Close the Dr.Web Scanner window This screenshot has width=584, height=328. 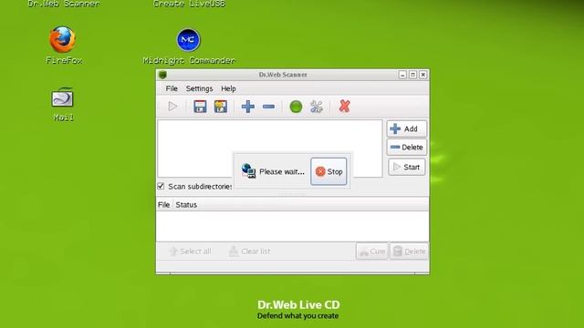(x=423, y=75)
